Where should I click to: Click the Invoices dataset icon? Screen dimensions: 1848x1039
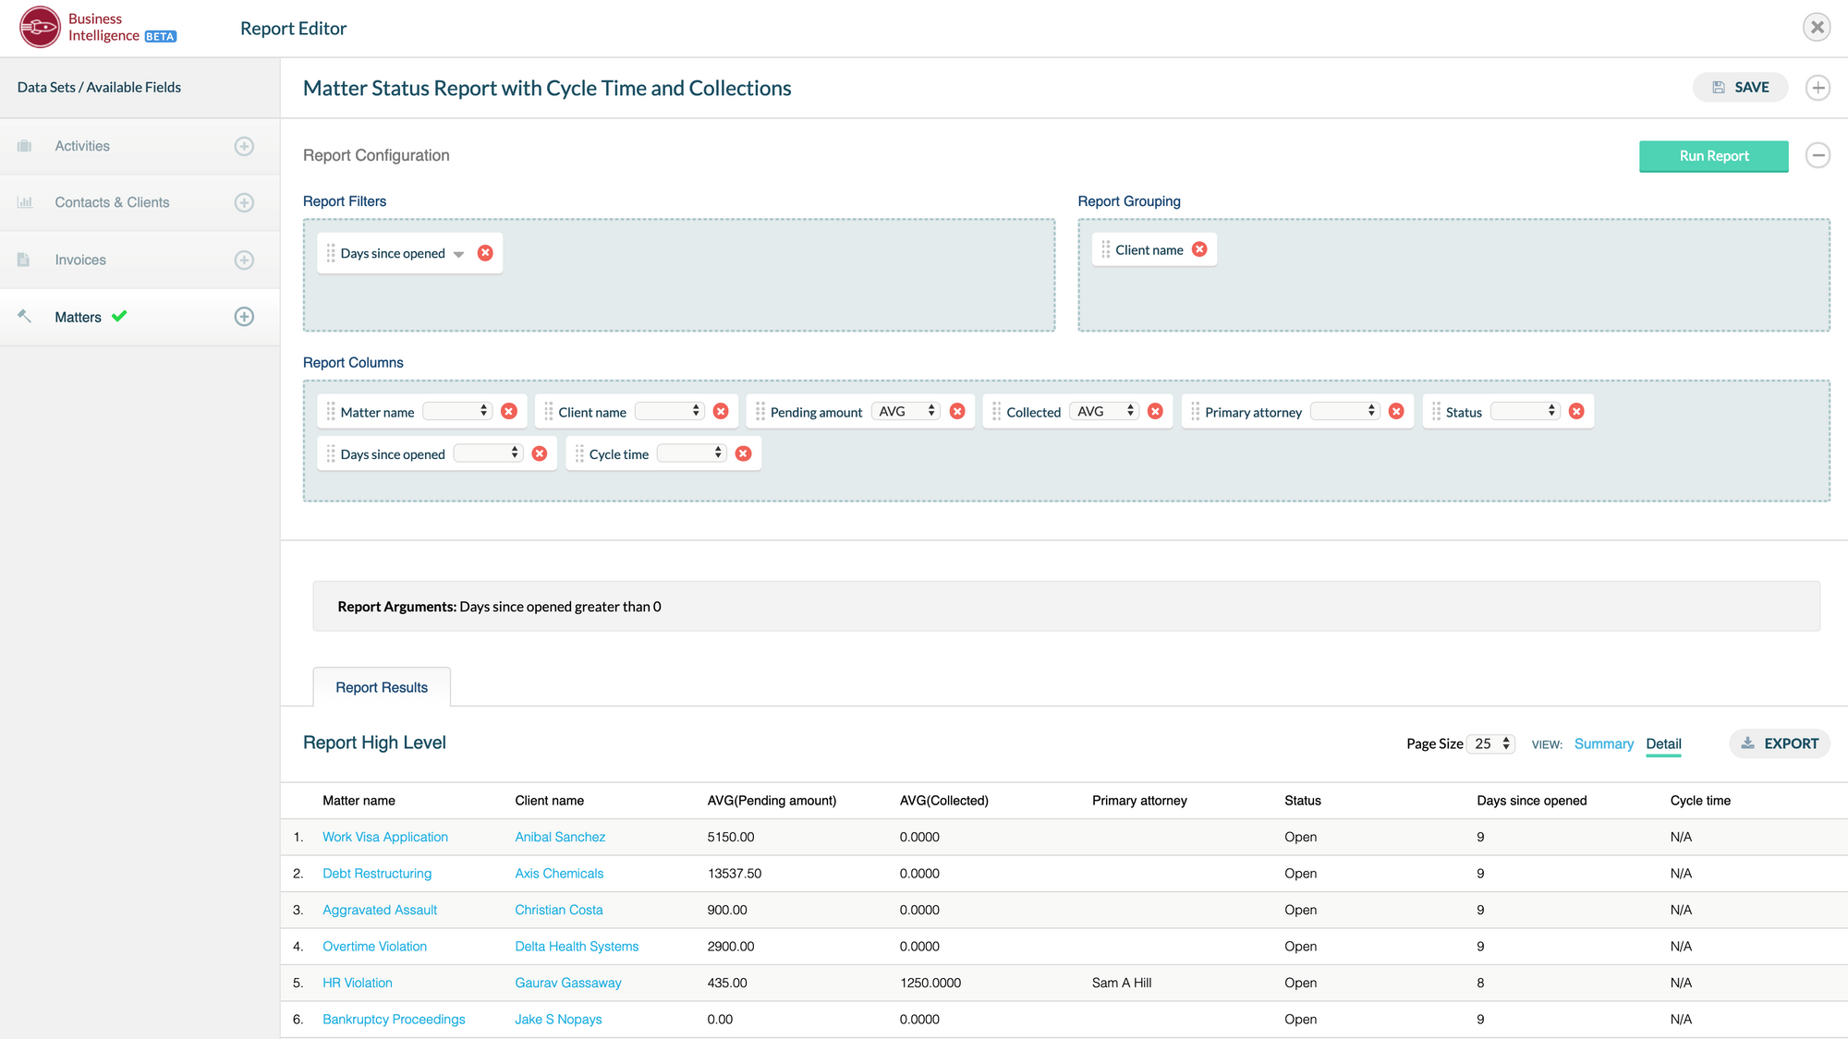25,259
